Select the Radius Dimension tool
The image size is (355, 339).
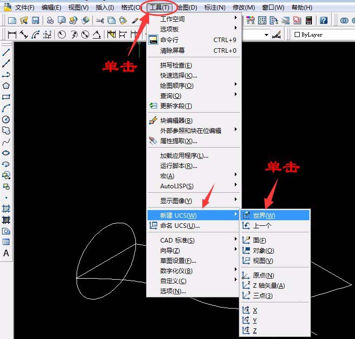61,35
